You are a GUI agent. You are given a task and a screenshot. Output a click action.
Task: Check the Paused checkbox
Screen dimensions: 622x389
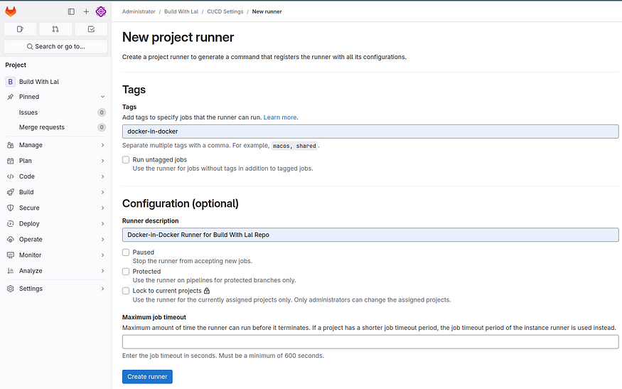click(126, 252)
